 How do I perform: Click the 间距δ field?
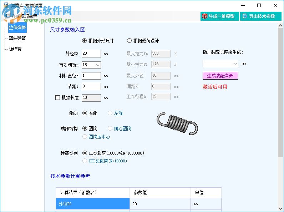[161, 86]
